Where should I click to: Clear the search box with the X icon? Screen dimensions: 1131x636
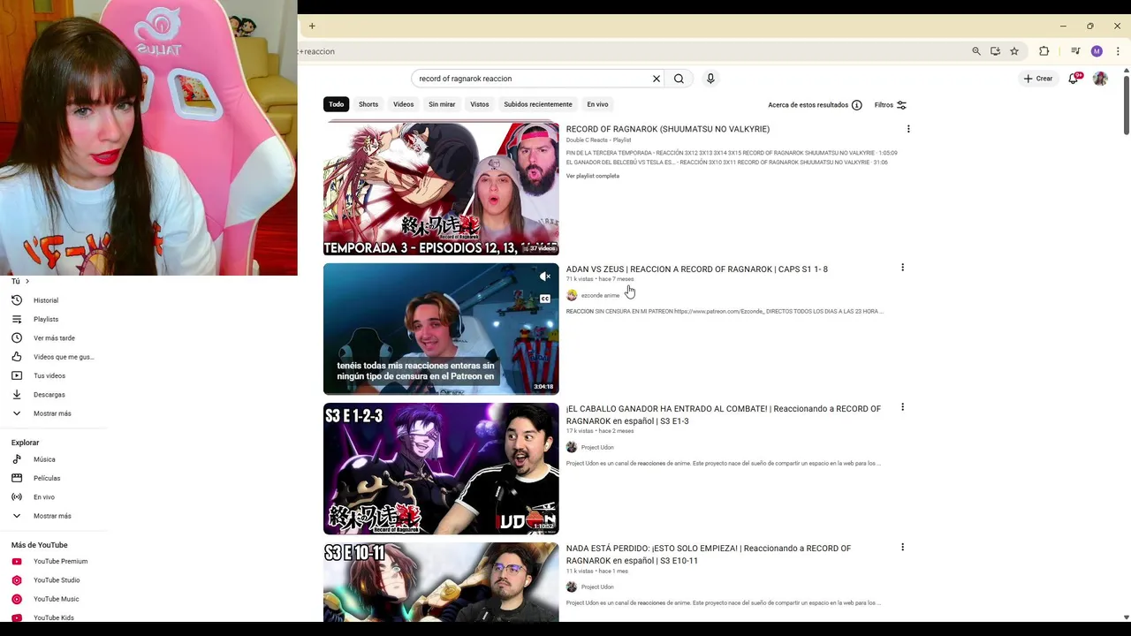point(657,79)
